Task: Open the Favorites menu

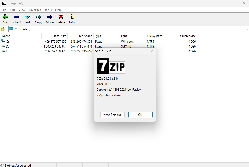Action: (x=35, y=10)
